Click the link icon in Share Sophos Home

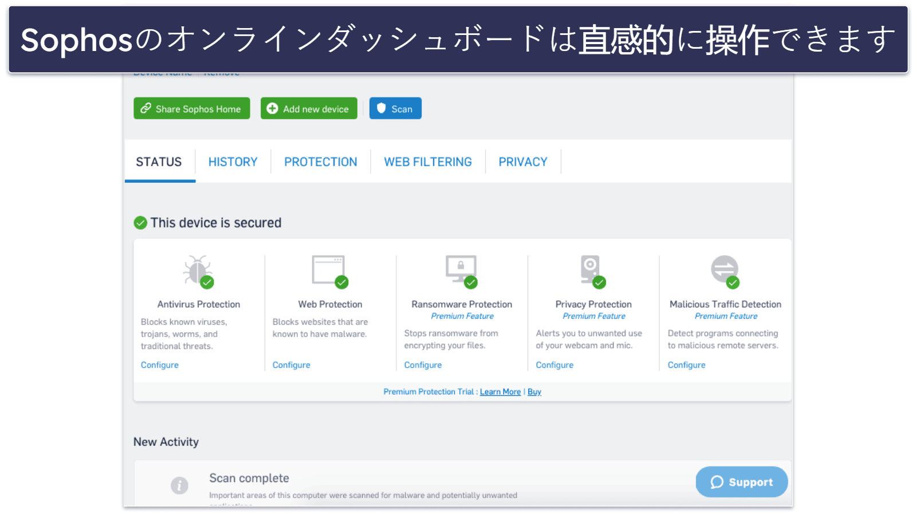(x=146, y=108)
